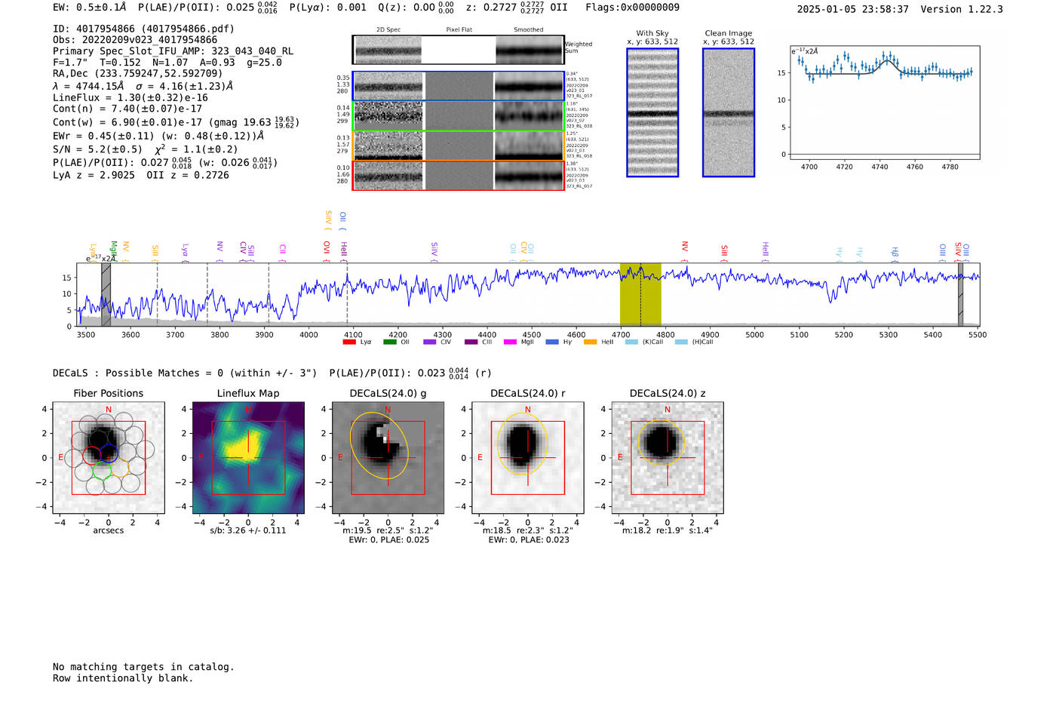Click the emission line fit plot
Viewport: 1056px width, 719px height.
(x=885, y=102)
